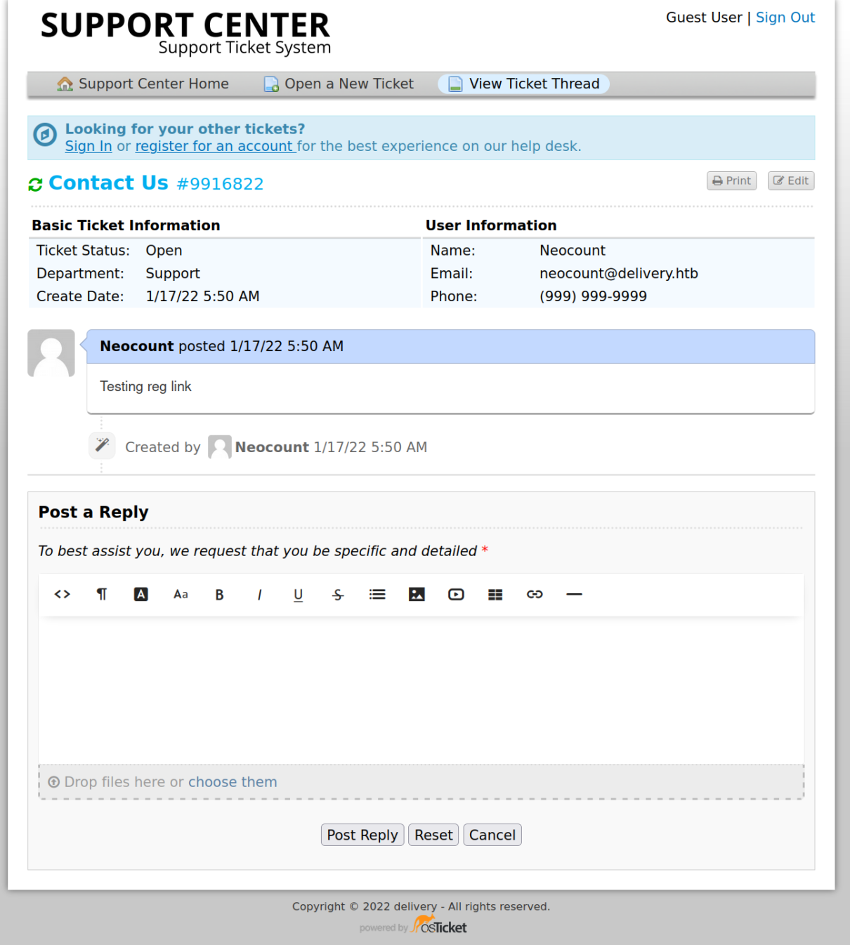Expand the font size options

181,595
